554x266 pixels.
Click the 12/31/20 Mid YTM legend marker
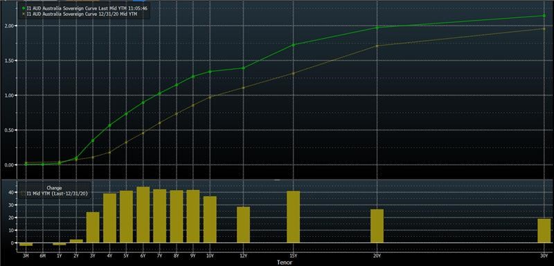[24, 14]
